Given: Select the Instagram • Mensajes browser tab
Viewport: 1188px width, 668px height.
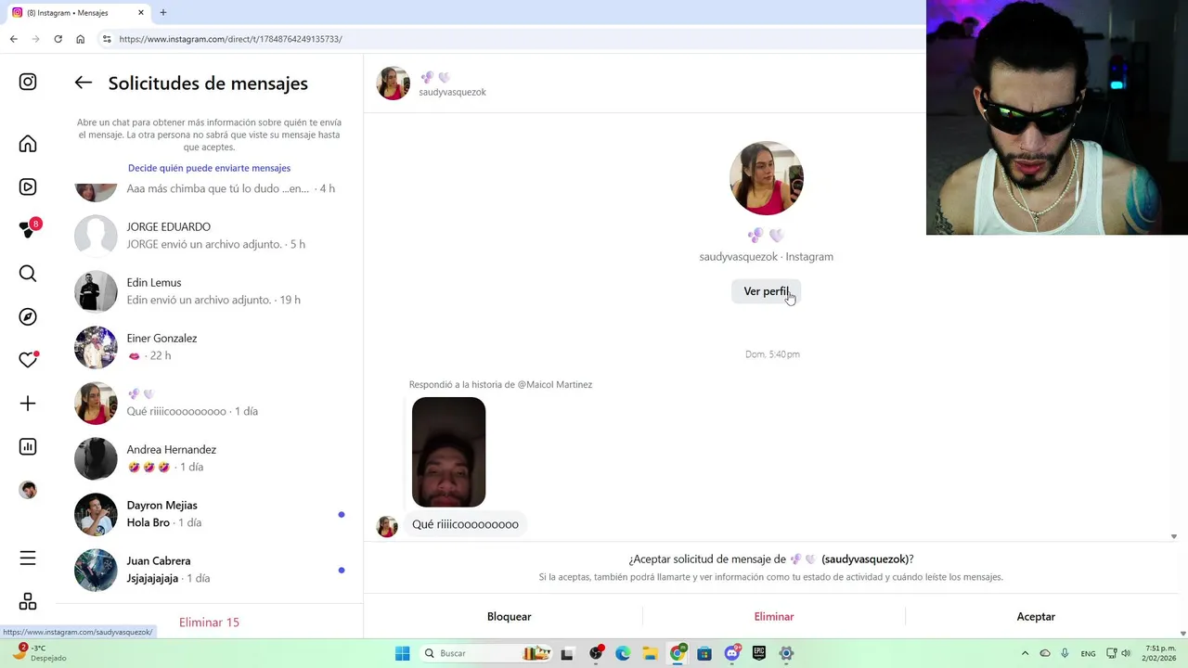Looking at the screenshot, I should (x=78, y=13).
